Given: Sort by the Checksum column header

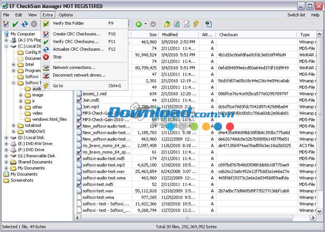Looking at the screenshot, I should click(256, 35).
